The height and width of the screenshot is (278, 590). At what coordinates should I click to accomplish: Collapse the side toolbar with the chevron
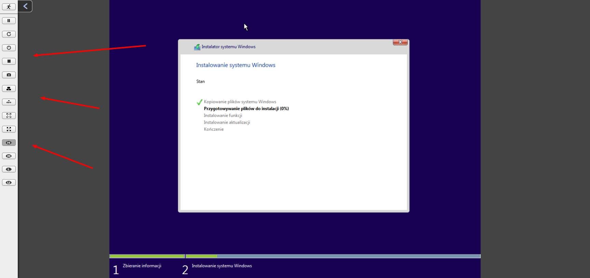(25, 6)
